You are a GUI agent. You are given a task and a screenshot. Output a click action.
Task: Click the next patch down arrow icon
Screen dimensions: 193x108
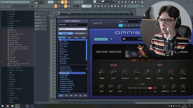(71, 96)
